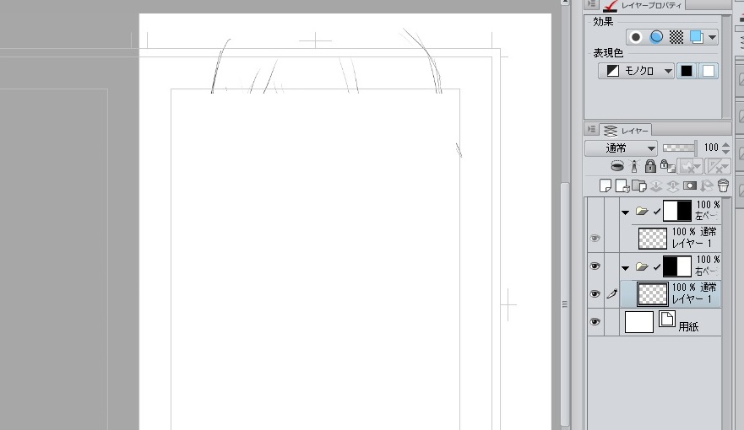Toggle the checkmark on 左ページ folder
This screenshot has width=744, height=430.
[x=657, y=212]
